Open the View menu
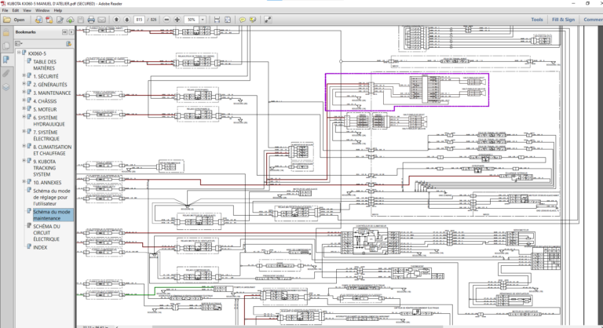 coord(27,10)
